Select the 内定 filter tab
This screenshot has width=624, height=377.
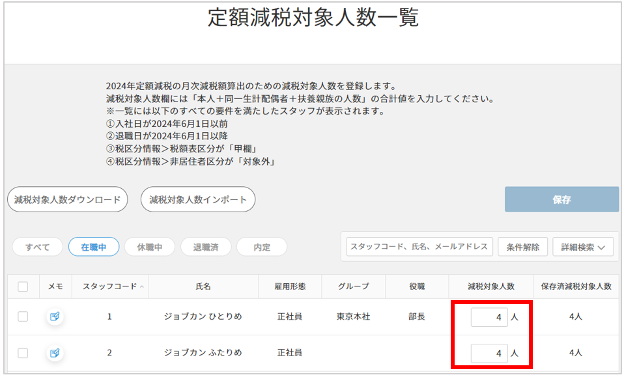click(x=262, y=247)
